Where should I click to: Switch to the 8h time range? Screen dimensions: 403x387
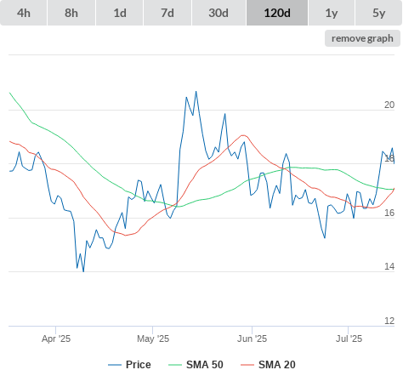coord(71,13)
